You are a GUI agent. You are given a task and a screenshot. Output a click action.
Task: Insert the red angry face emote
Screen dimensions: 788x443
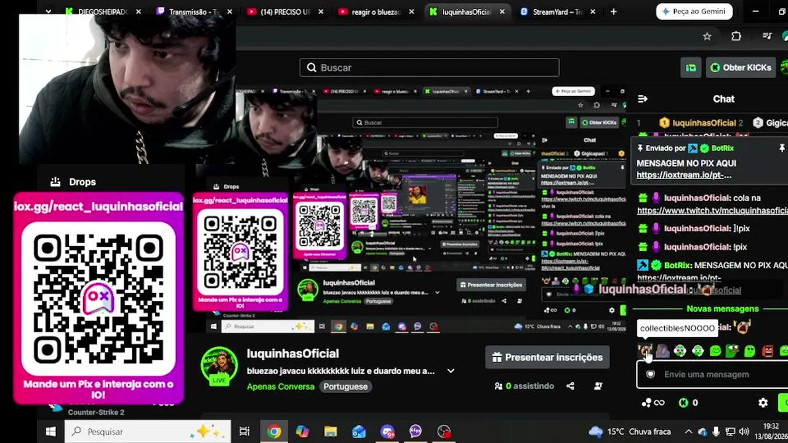coord(768,351)
